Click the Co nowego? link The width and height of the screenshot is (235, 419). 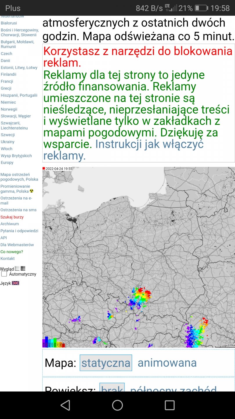pos(12,252)
